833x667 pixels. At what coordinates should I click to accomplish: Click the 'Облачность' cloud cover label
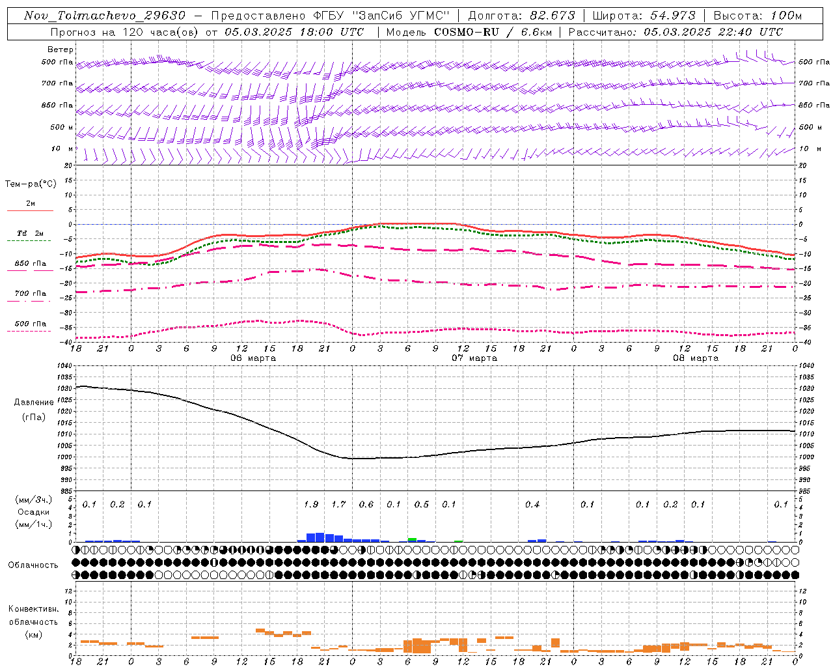pos(33,565)
